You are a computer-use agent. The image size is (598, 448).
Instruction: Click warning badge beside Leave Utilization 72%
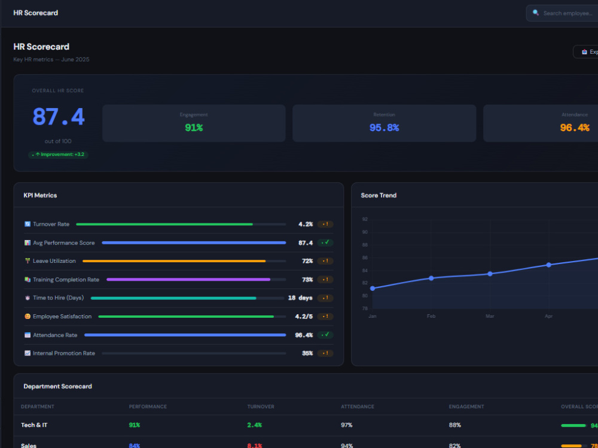tap(325, 261)
